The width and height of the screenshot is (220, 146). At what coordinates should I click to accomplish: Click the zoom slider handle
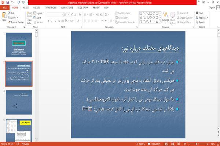(196, 144)
